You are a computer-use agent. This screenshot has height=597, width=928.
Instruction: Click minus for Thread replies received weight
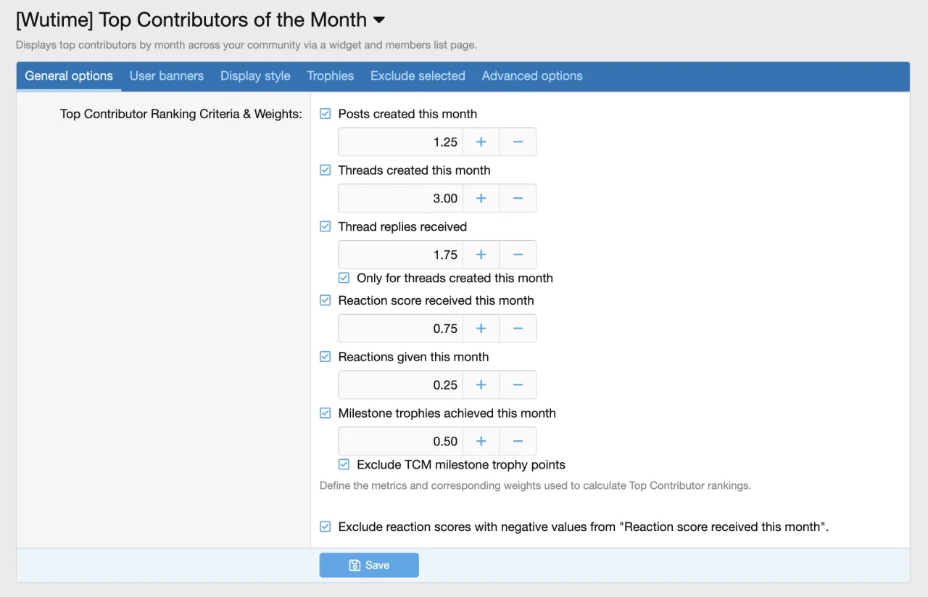pyautogui.click(x=518, y=255)
